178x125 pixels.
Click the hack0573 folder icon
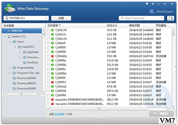pyautogui.click(x=20, y=47)
